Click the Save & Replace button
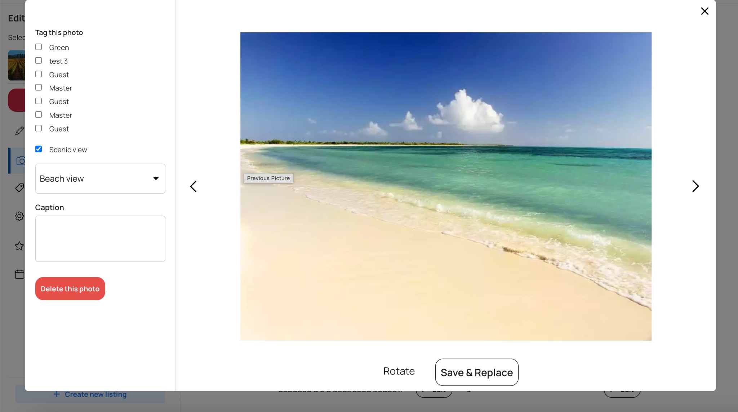 click(x=476, y=372)
